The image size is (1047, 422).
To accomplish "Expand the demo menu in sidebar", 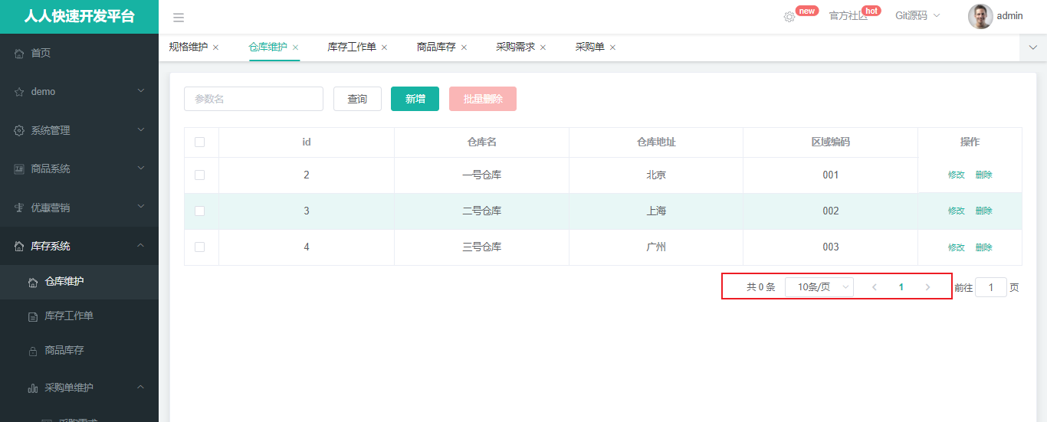I will point(140,91).
